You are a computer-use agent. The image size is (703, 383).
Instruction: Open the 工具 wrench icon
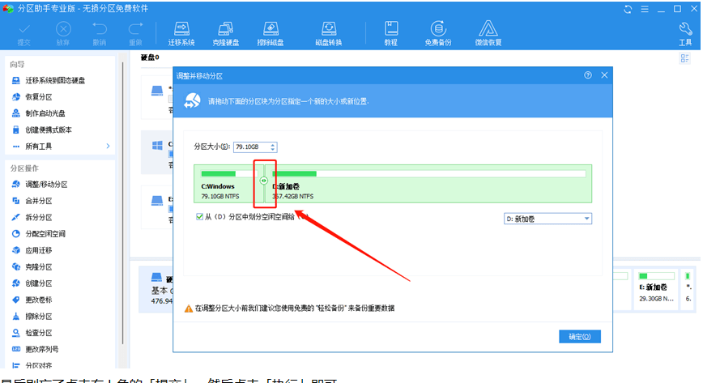tap(684, 32)
